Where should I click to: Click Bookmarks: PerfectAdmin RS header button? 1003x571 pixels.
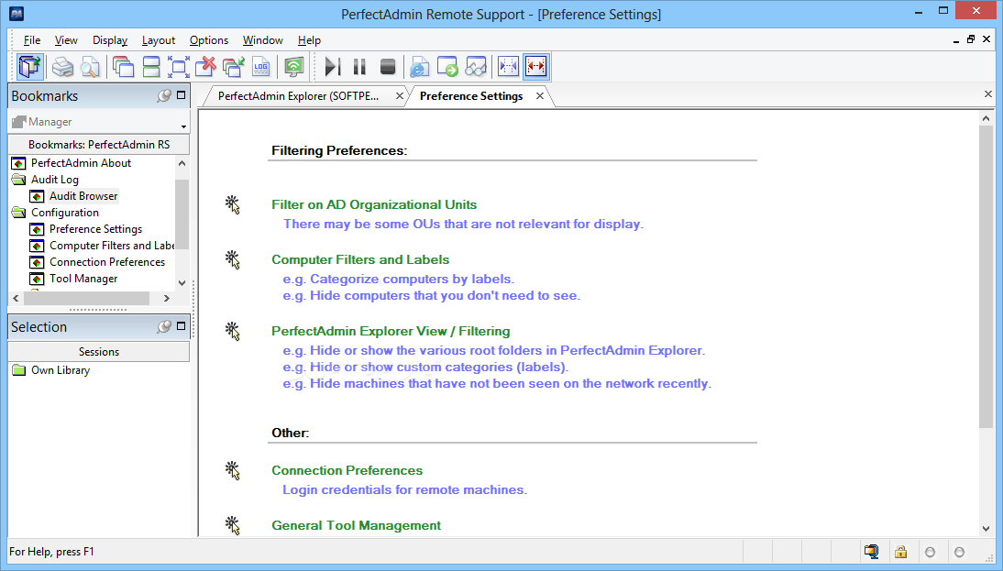98,145
